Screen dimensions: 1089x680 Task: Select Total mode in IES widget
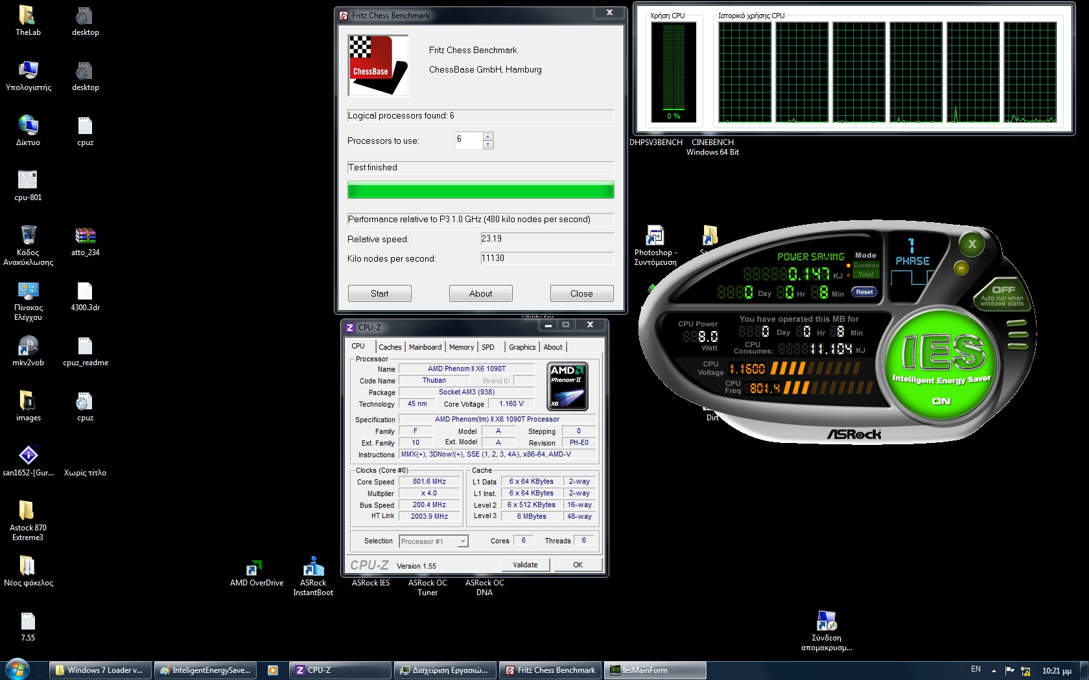tap(866, 275)
